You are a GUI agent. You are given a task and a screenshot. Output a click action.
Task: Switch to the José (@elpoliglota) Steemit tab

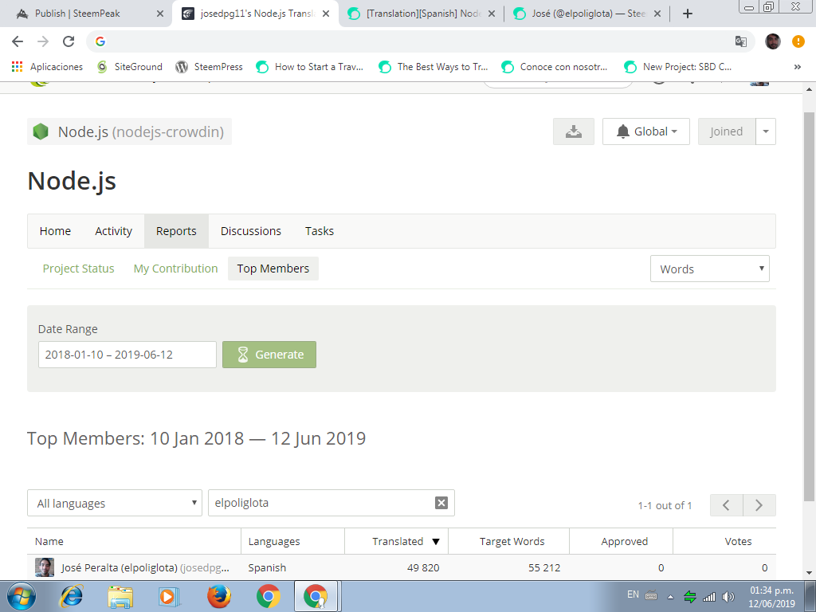click(x=587, y=14)
